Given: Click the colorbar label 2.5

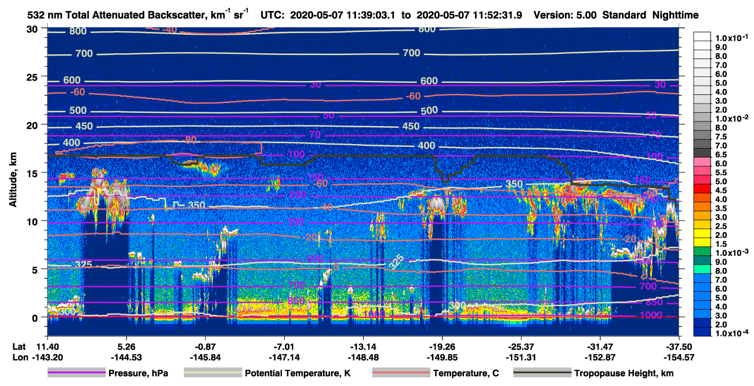Looking at the screenshot, I should coord(720,226).
